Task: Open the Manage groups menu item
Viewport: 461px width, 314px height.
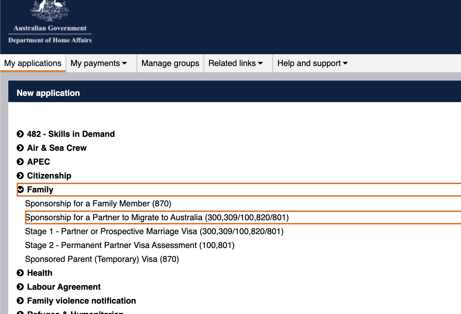Action: tap(170, 63)
